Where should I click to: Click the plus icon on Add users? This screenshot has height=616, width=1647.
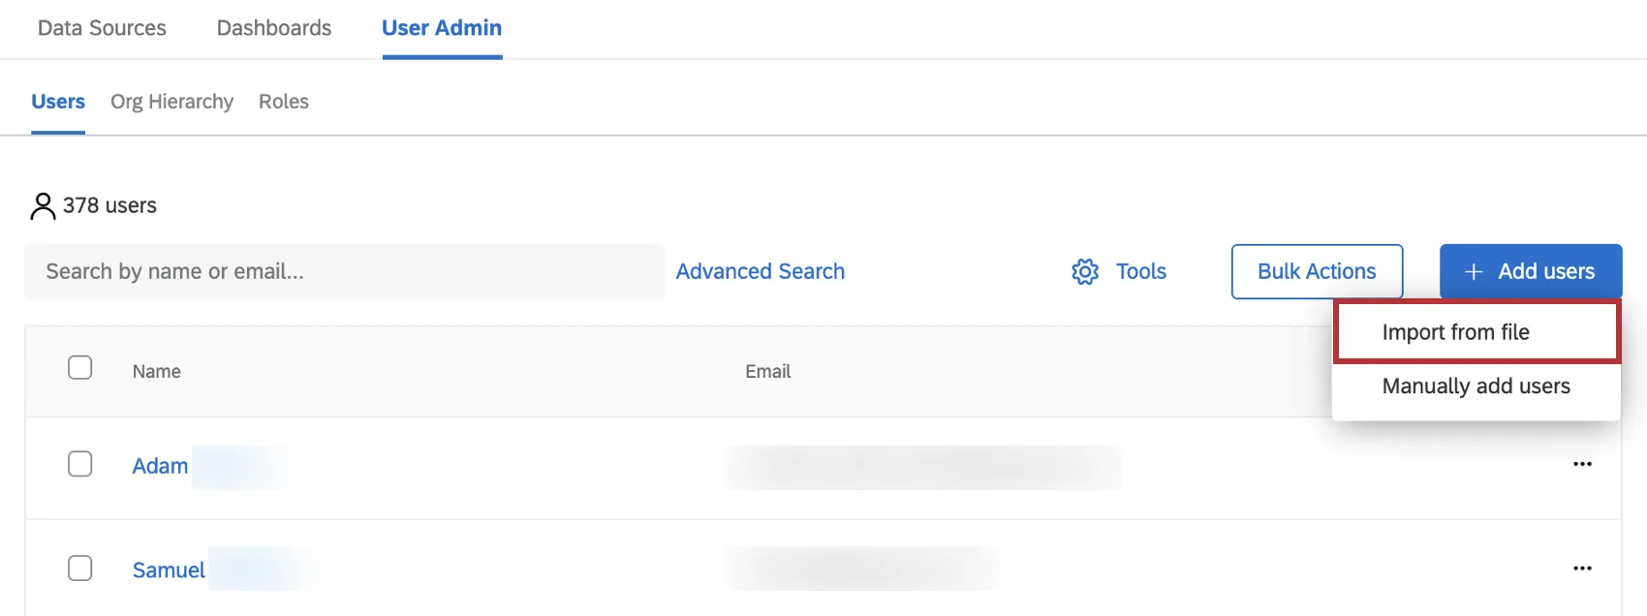(1474, 271)
